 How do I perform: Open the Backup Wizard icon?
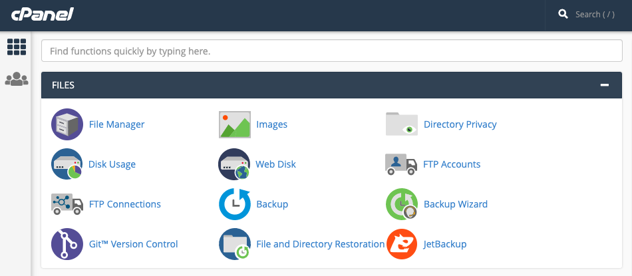pos(401,204)
